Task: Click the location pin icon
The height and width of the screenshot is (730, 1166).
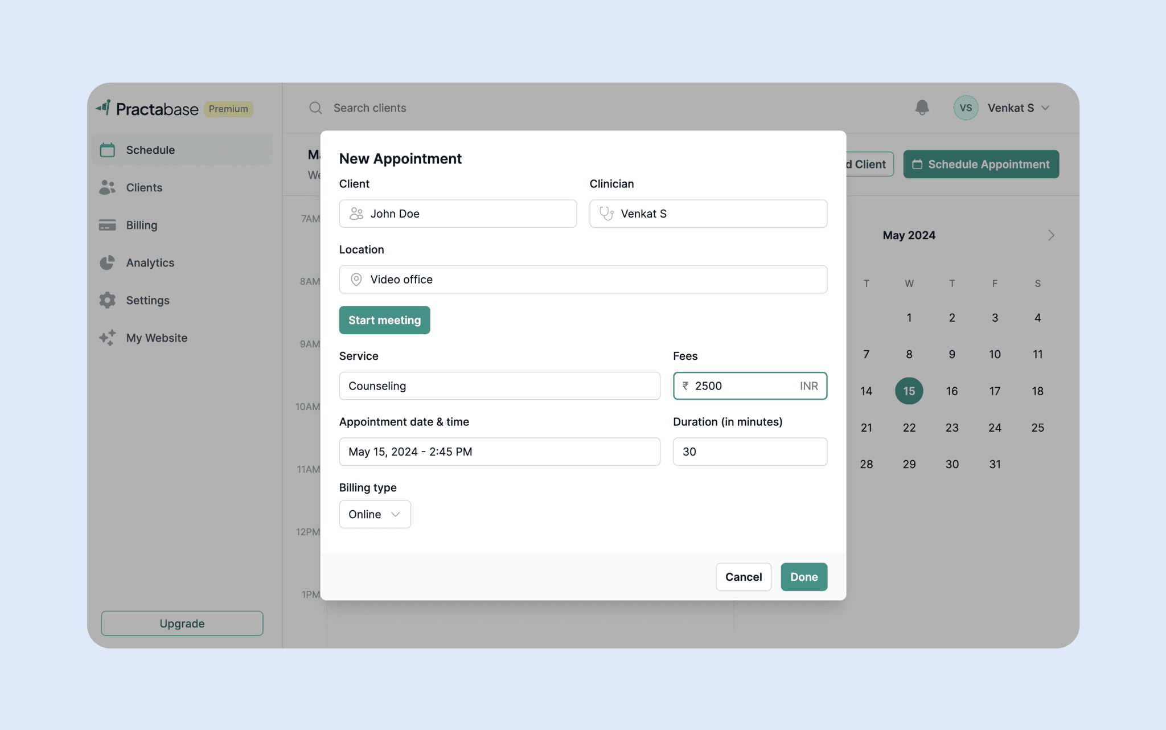Action: click(356, 280)
